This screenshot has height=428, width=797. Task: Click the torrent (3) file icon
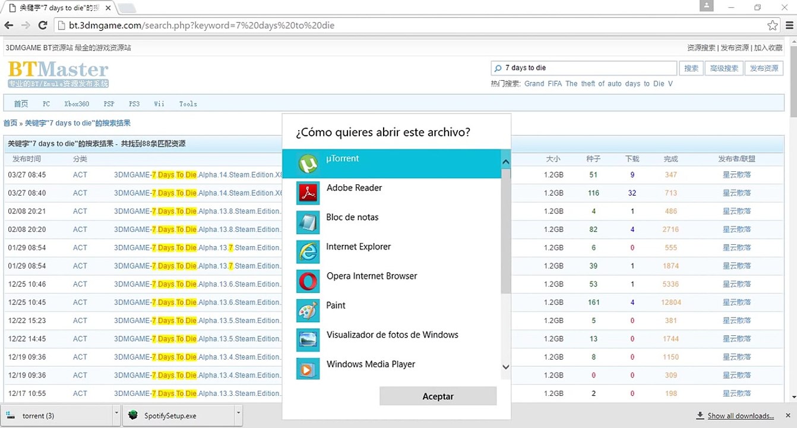tap(11, 416)
